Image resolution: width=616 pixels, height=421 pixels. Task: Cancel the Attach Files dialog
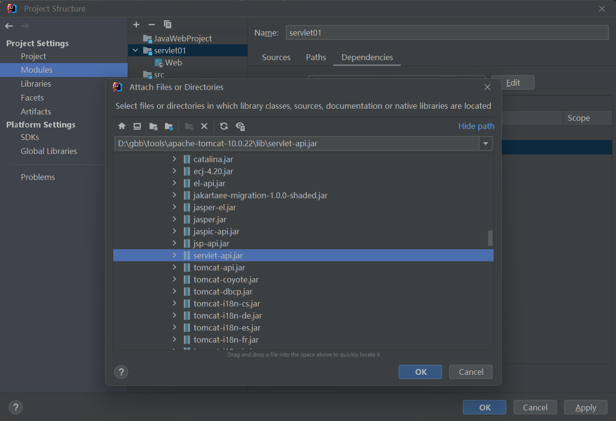[x=471, y=372]
